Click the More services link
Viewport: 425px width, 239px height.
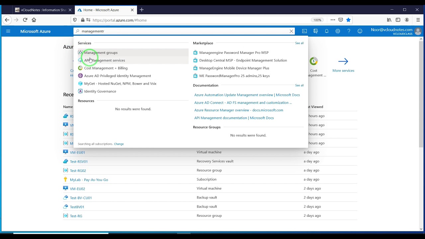tap(343, 70)
